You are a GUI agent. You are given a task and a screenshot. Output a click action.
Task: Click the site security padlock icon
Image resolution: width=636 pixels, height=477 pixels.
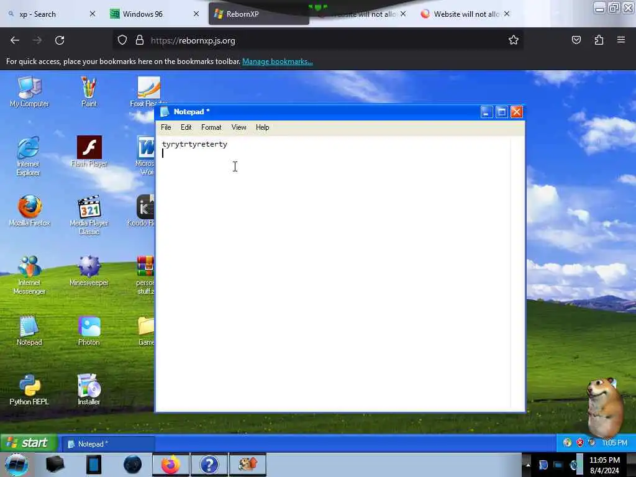(140, 40)
